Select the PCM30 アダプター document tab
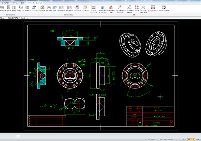This screenshot has width=201, height=141. click(17, 18)
